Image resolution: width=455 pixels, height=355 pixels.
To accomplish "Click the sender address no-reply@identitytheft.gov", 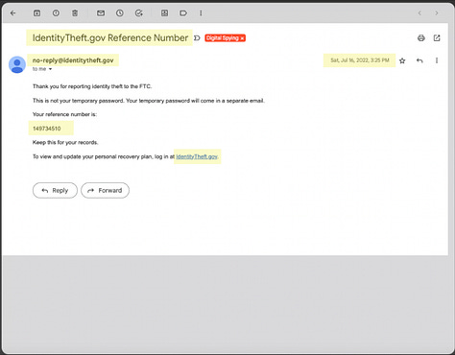I will coord(73,60).
